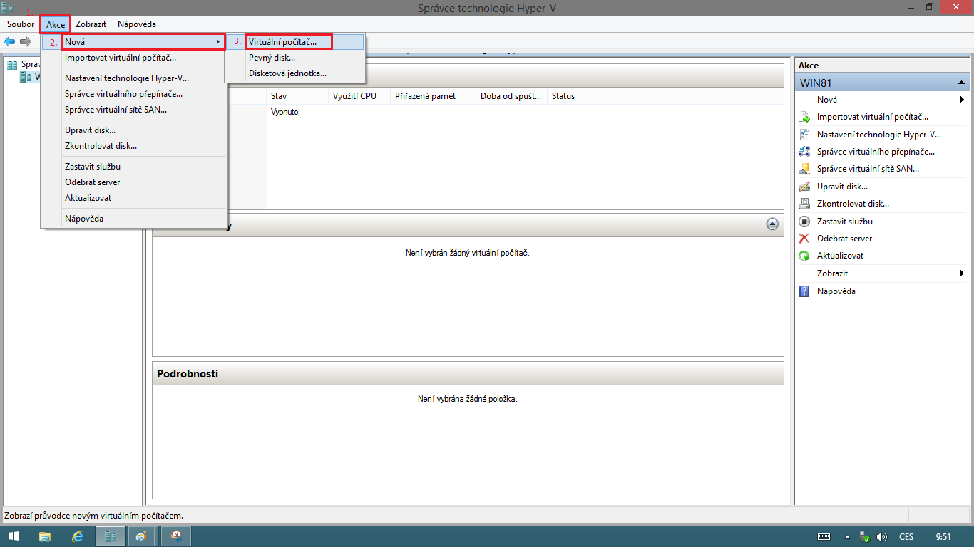Image resolution: width=974 pixels, height=547 pixels.
Task: Click the volume icon in system tray
Action: point(881,536)
